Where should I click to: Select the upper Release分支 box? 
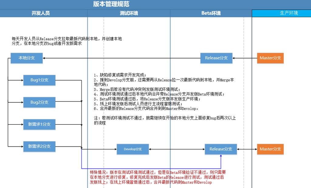point(216,58)
